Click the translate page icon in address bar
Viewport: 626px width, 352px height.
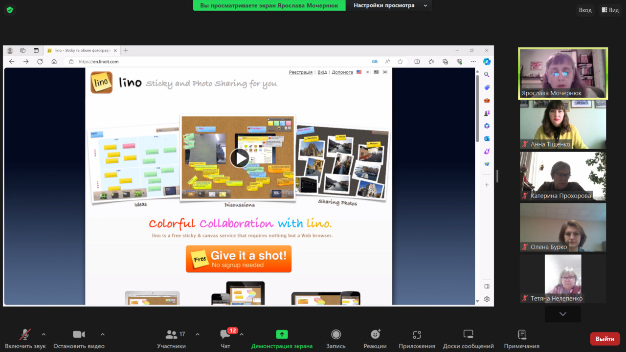[x=375, y=62]
